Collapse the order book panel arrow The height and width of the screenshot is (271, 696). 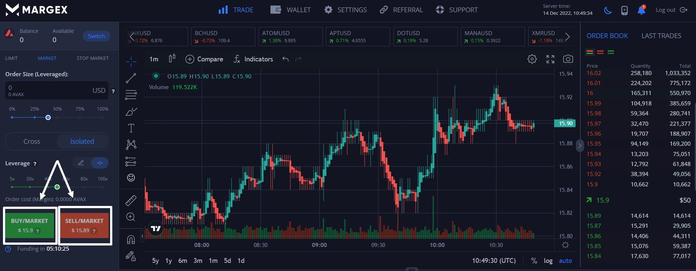[580, 146]
